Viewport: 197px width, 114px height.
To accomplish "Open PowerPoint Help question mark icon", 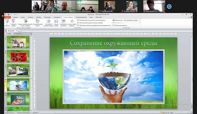I will tap(191, 17).
